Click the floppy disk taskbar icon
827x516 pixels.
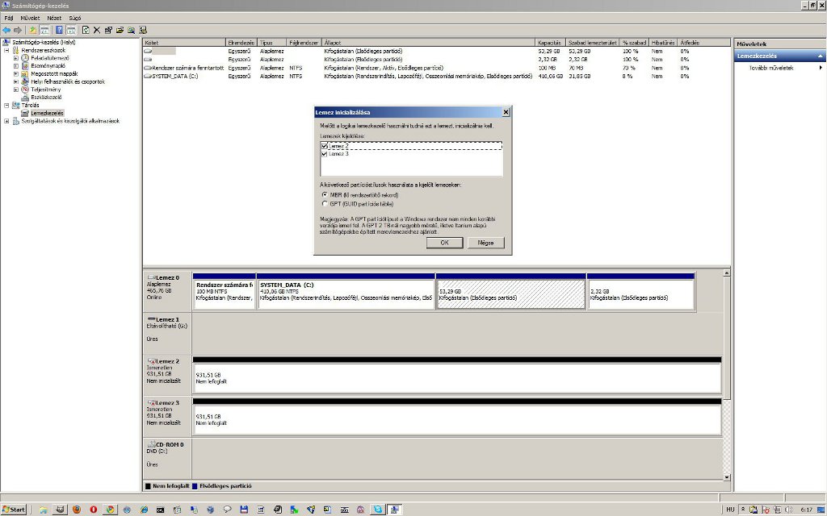click(244, 510)
